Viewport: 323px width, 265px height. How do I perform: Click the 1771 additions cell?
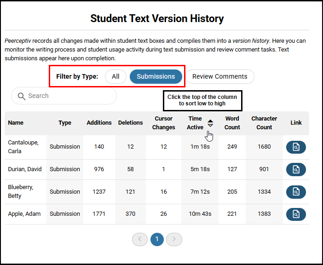(x=99, y=214)
